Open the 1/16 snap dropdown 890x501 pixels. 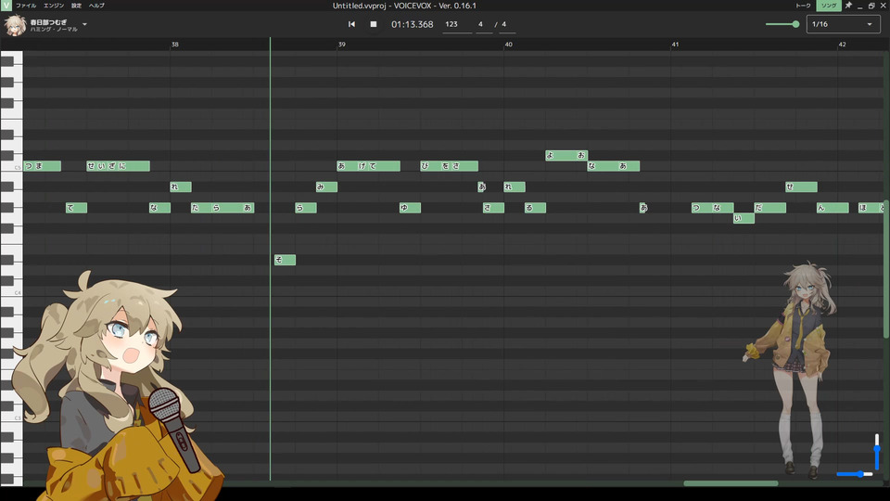(843, 24)
